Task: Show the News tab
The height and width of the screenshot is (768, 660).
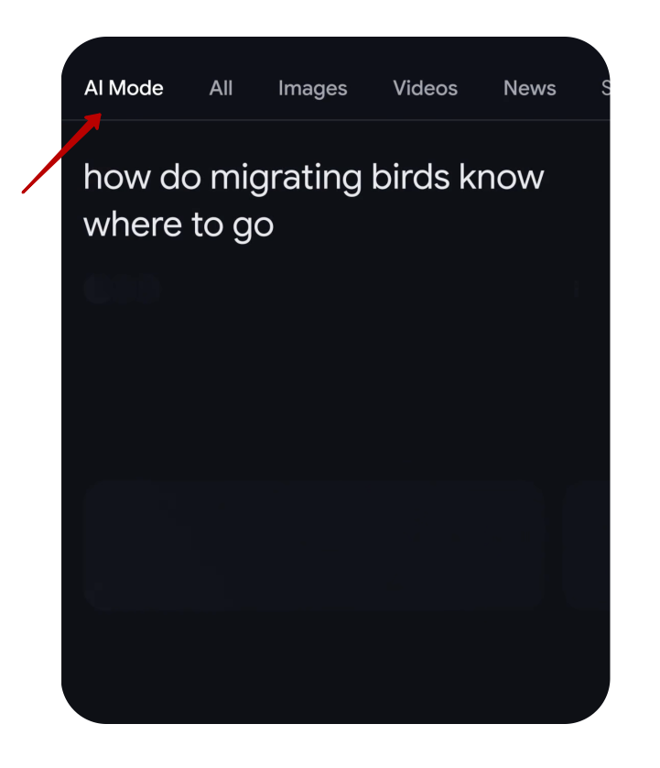Action: 529,88
